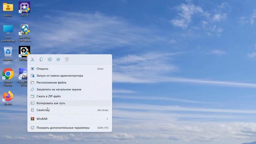Choose Показать дополнительные параметры
This screenshot has width=256, height=144.
point(70,128)
